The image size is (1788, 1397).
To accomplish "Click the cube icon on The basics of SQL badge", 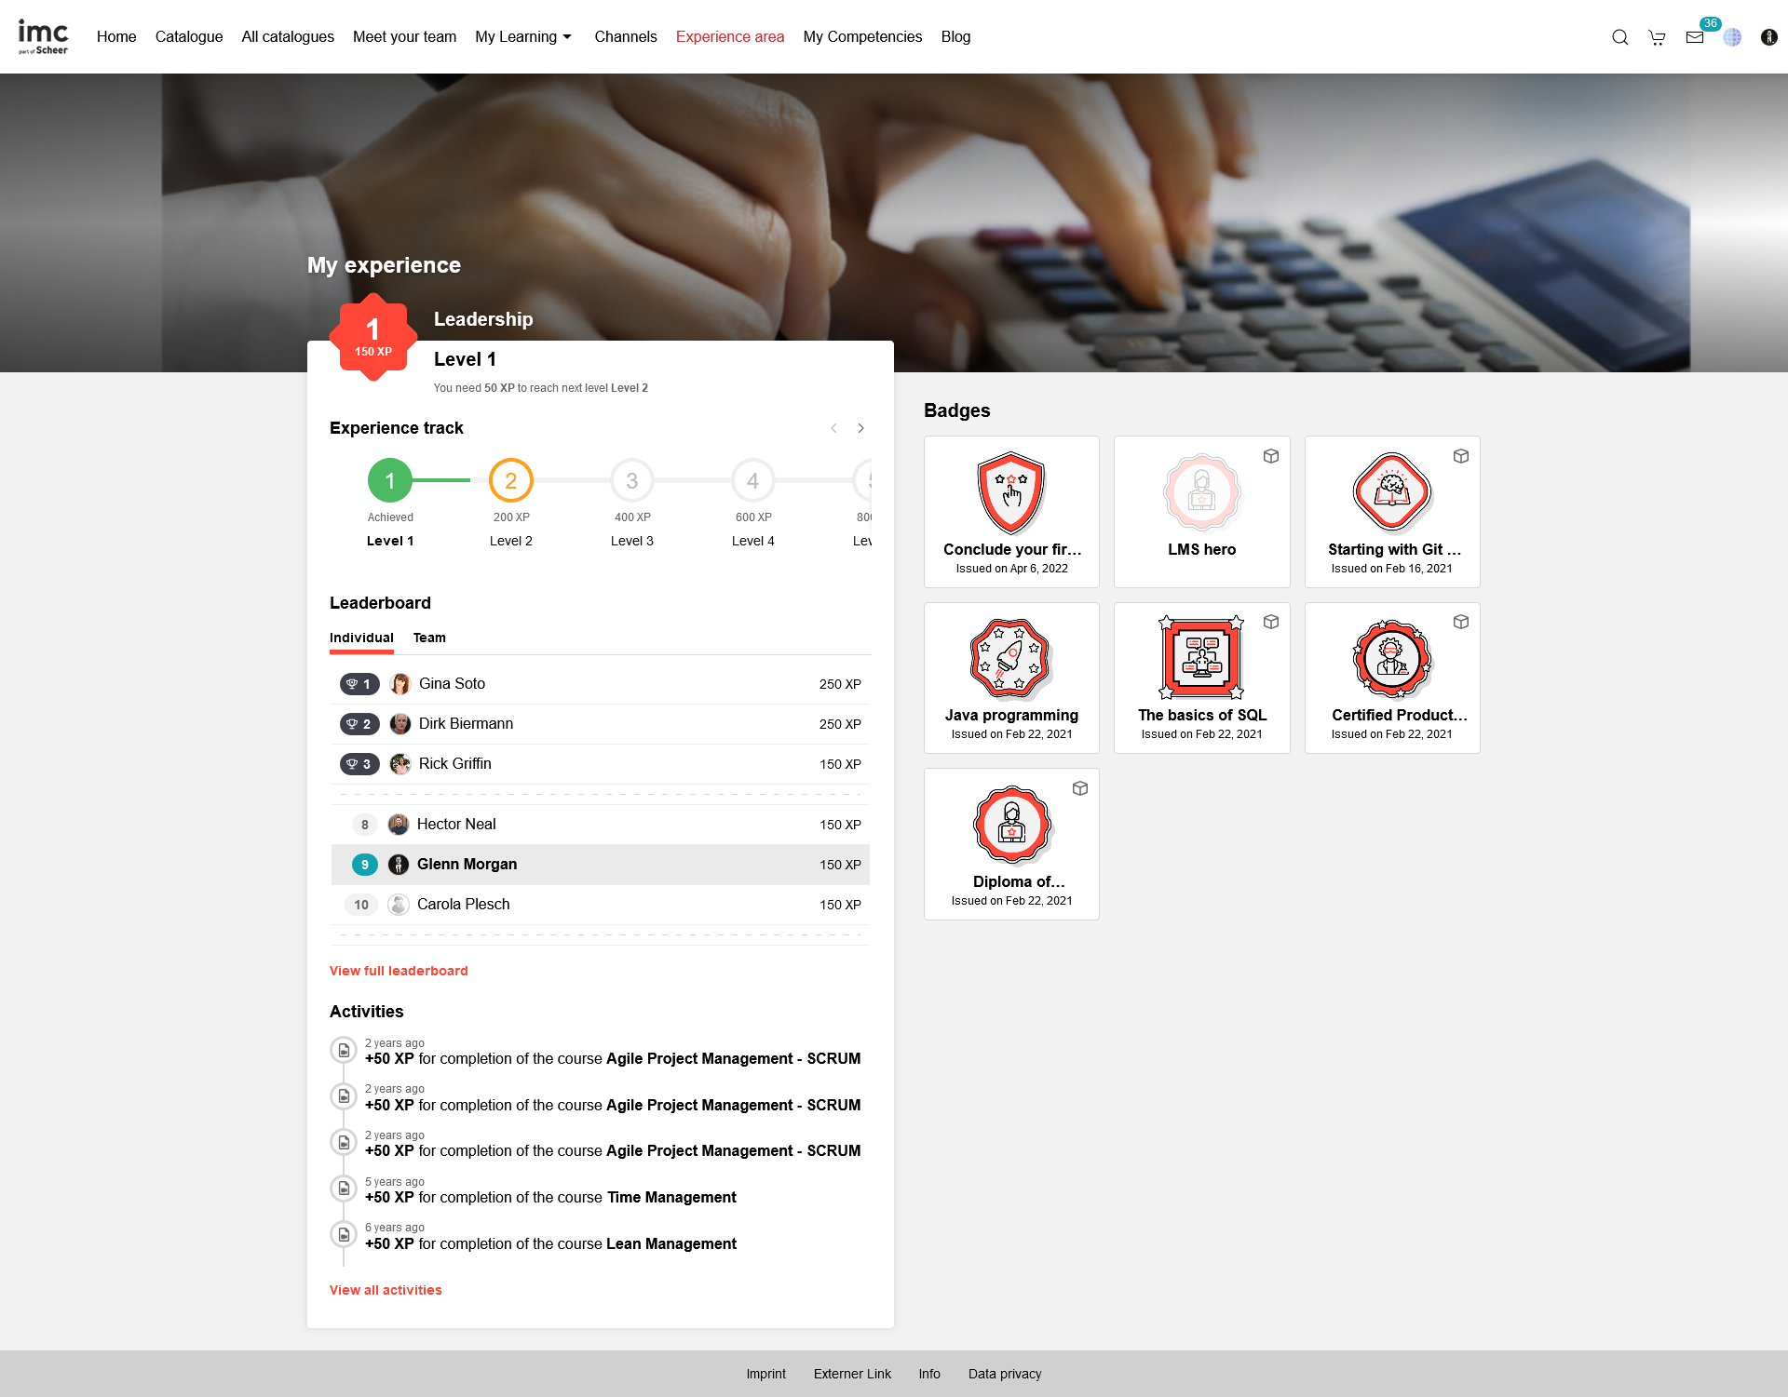I will pyautogui.click(x=1270, y=622).
